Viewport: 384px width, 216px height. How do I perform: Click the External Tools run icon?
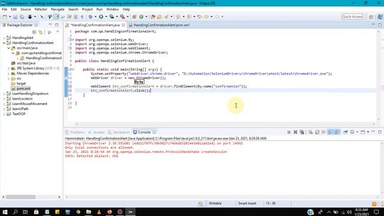(122, 17)
